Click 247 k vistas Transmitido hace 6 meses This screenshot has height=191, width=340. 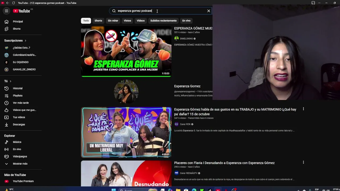(x=194, y=118)
